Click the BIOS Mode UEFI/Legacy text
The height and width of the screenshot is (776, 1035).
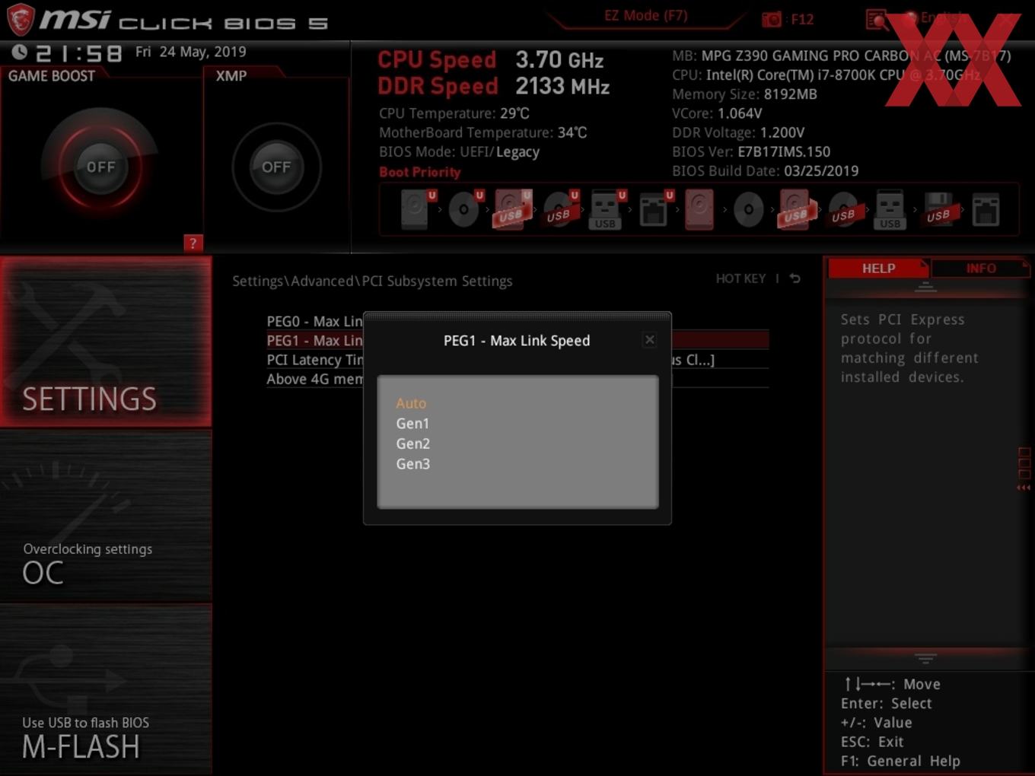(x=459, y=151)
